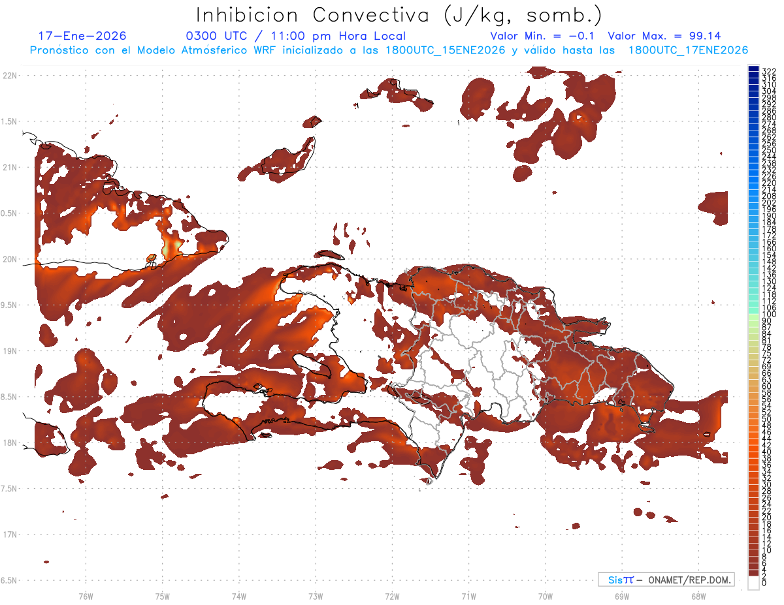Click the "69W" longitude label

622,596
